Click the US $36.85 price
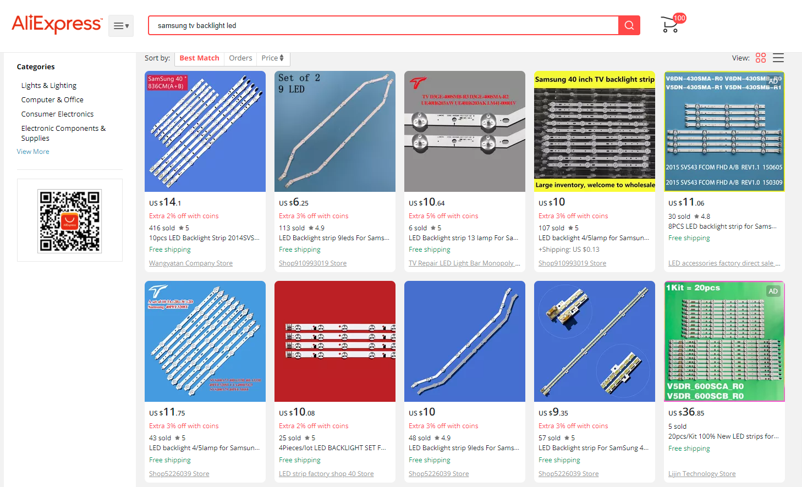Viewport: 802px width, 487px height. [686, 412]
